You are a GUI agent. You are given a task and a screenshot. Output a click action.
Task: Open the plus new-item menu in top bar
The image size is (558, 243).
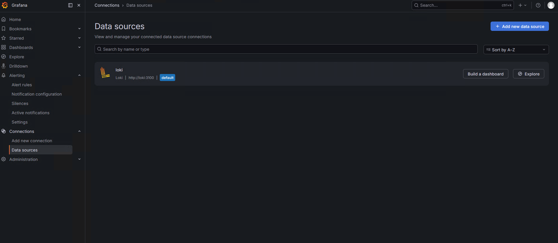click(x=522, y=5)
